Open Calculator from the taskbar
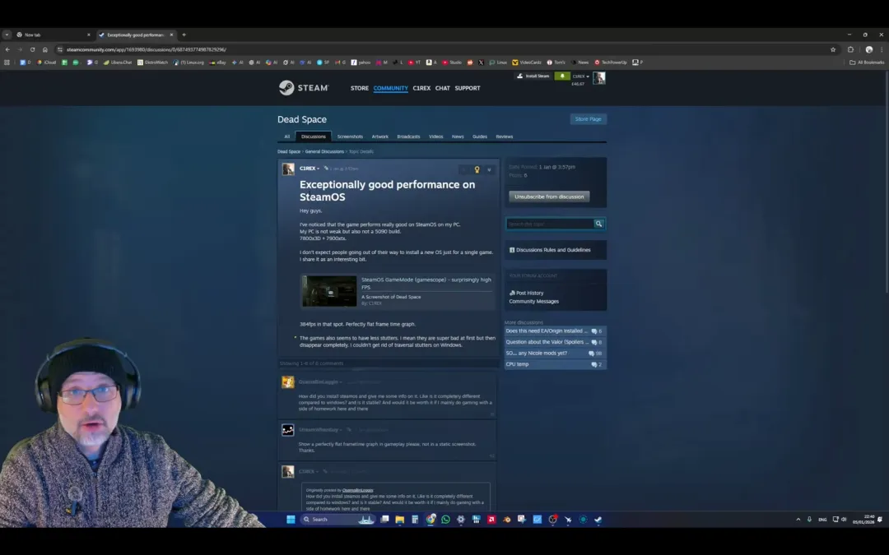 click(415, 520)
